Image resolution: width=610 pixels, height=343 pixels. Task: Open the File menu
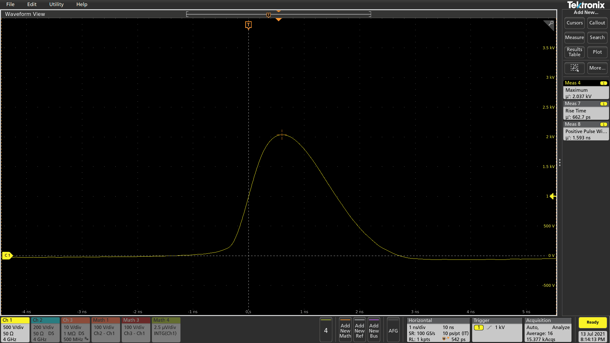click(x=10, y=4)
